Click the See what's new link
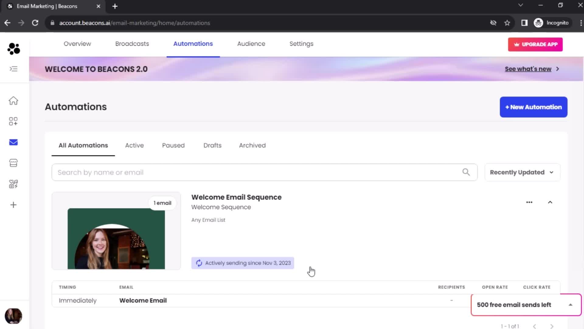 coord(528,69)
